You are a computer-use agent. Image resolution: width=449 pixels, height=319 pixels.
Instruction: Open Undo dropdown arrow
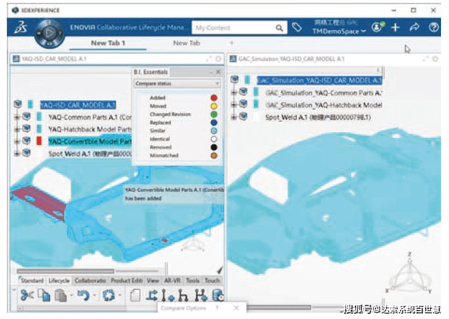pos(95,295)
